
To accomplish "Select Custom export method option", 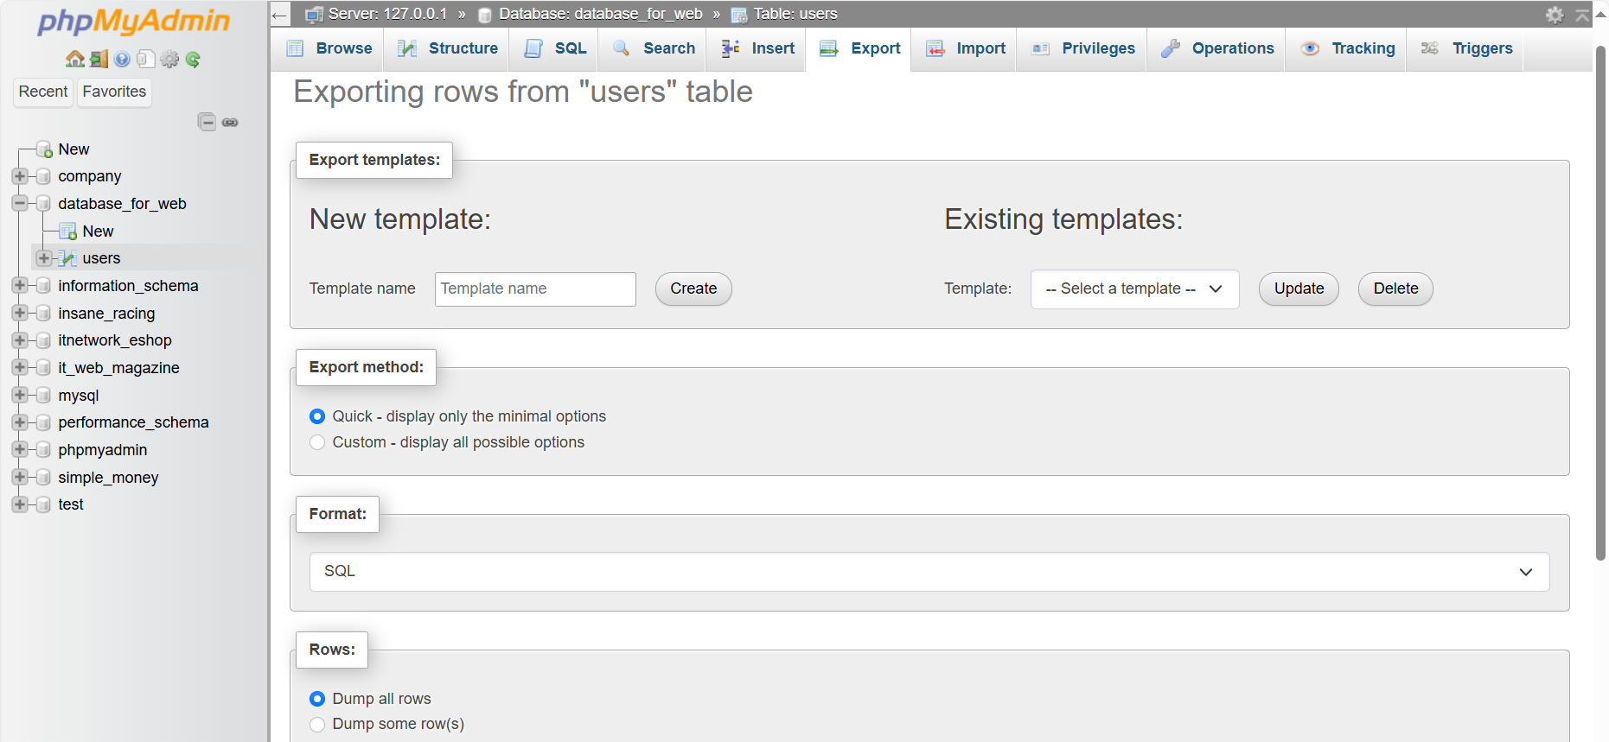I will pyautogui.click(x=317, y=442).
